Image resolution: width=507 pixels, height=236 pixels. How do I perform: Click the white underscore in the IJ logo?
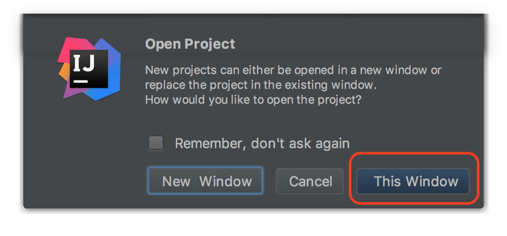[80, 81]
